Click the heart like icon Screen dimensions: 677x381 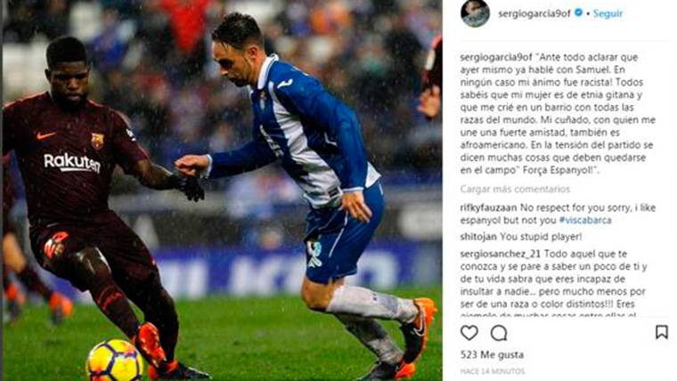(469, 333)
